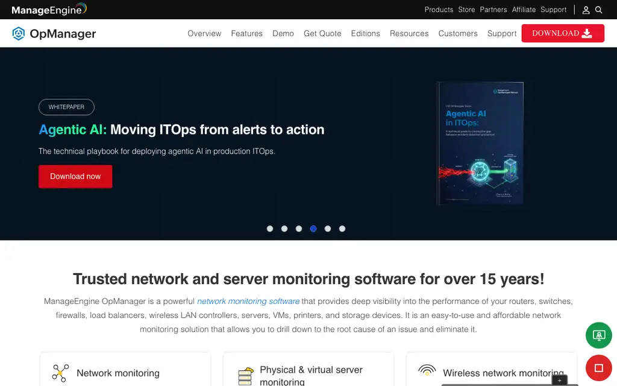Click the red DOWNLOAD button

(x=563, y=33)
